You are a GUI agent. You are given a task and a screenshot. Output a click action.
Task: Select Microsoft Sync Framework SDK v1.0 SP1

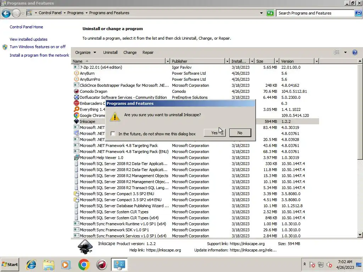(x=195, y=229)
